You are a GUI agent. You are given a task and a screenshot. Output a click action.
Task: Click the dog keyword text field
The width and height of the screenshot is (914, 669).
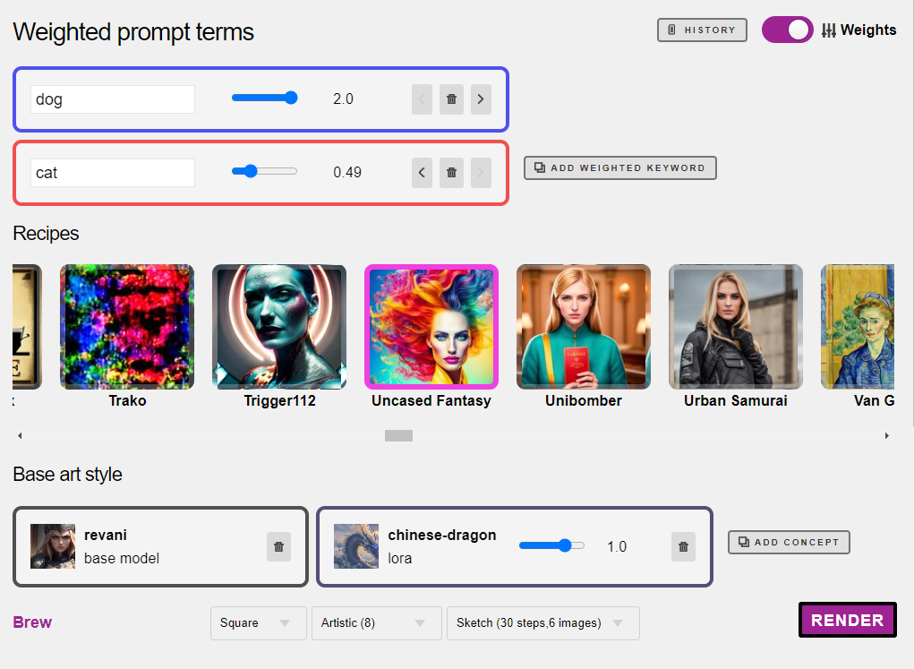[x=113, y=99]
